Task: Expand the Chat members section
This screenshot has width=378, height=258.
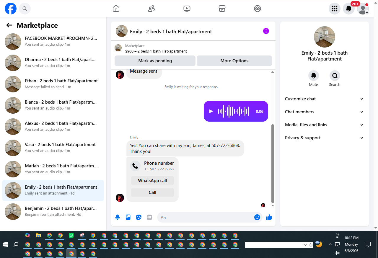Action: (x=325, y=112)
